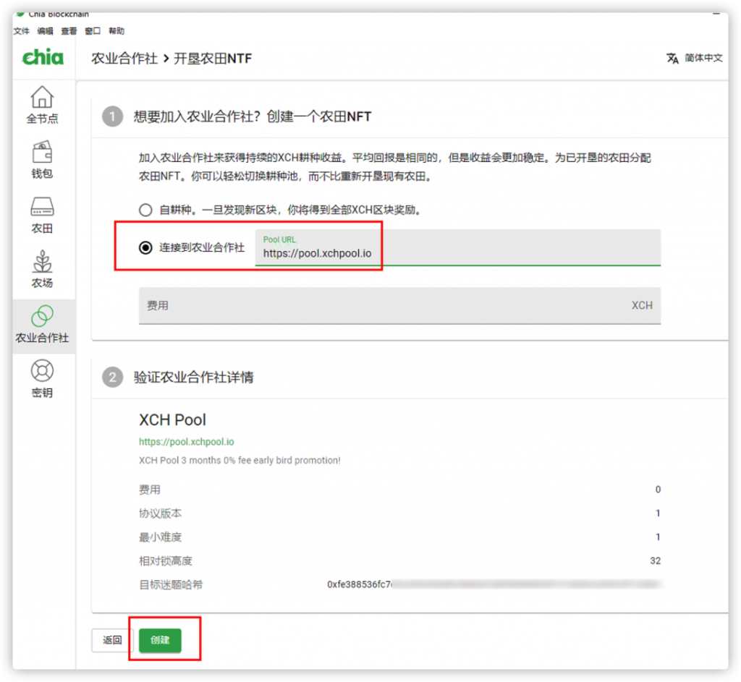Image resolution: width=741 pixels, height=682 pixels.
Task: Open the 窗口 menu
Action: tap(93, 31)
